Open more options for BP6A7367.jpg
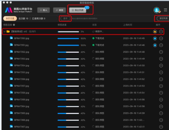The width and height of the screenshot is (169, 130). [161, 127]
